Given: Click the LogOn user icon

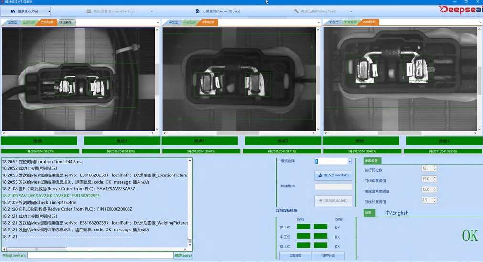Looking at the screenshot, I should pos(12,11).
